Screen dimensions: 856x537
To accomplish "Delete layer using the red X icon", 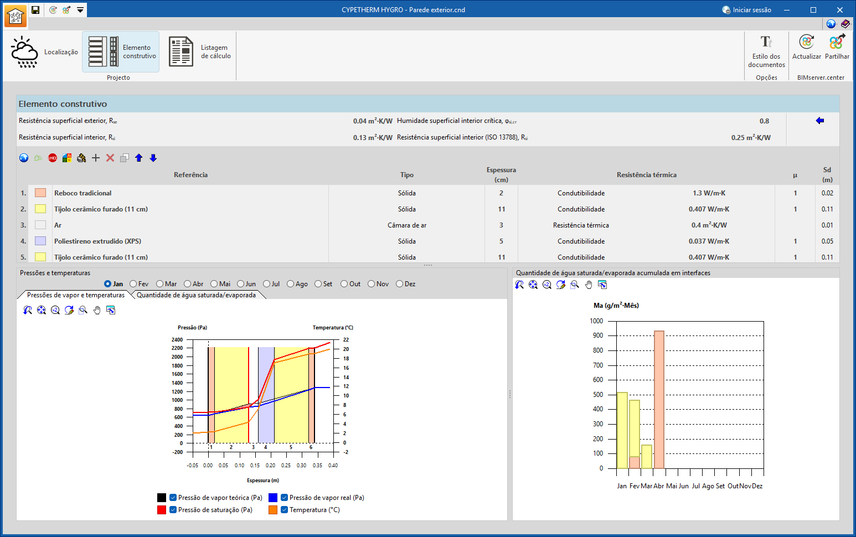I will [110, 158].
